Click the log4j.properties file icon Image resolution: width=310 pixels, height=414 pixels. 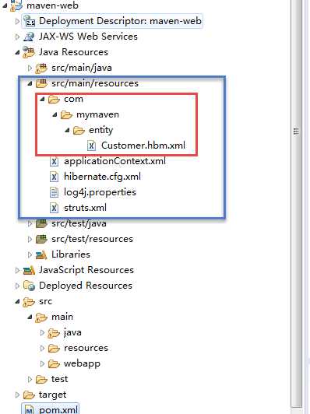click(x=54, y=192)
